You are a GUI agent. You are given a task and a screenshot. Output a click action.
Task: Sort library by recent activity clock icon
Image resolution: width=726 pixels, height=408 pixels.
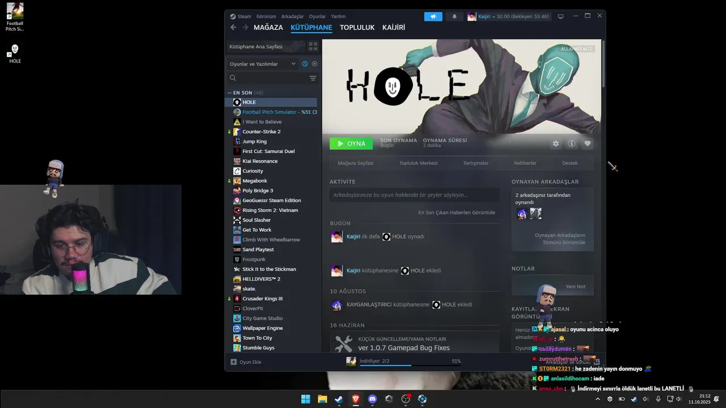pos(305,64)
